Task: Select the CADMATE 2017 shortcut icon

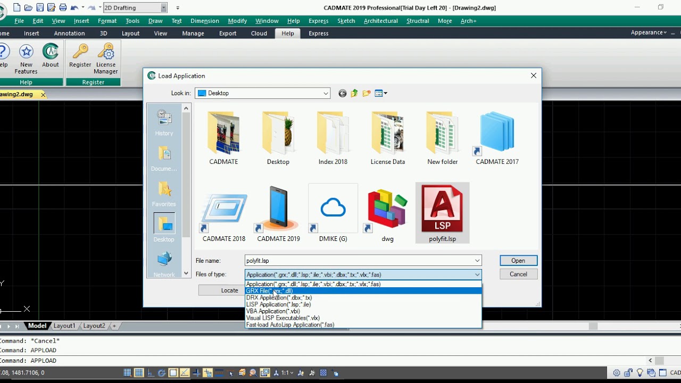Action: [x=497, y=137]
